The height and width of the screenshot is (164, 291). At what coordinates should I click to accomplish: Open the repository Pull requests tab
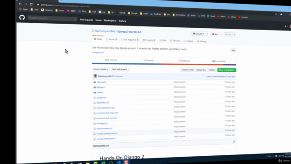coord(130,40)
